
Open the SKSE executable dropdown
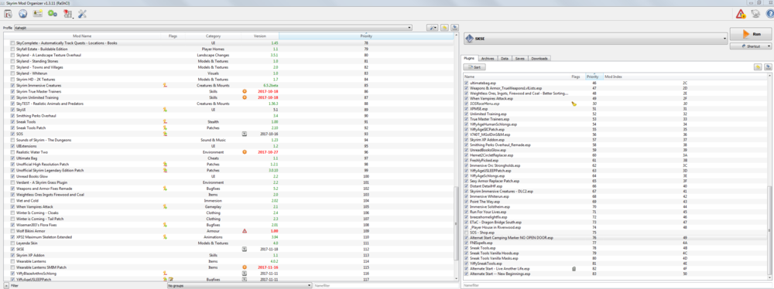tap(596, 38)
